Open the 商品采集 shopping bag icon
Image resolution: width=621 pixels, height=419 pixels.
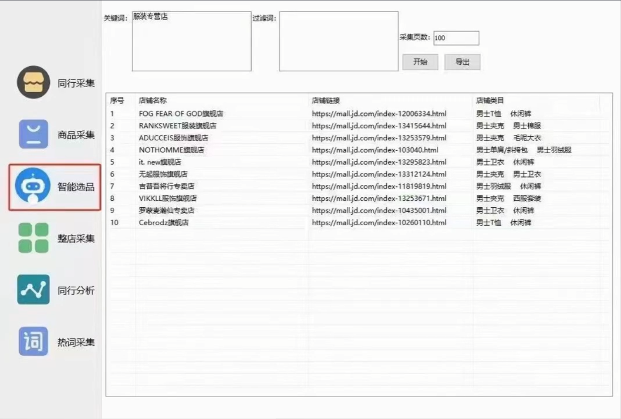[33, 134]
